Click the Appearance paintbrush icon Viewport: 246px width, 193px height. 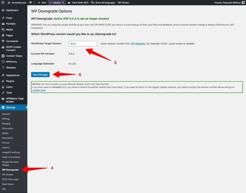[x=3, y=75]
